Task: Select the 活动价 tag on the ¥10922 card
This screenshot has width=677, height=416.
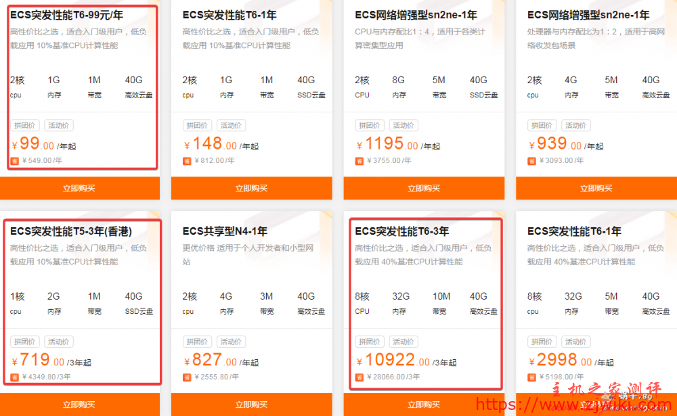Action: (x=403, y=342)
